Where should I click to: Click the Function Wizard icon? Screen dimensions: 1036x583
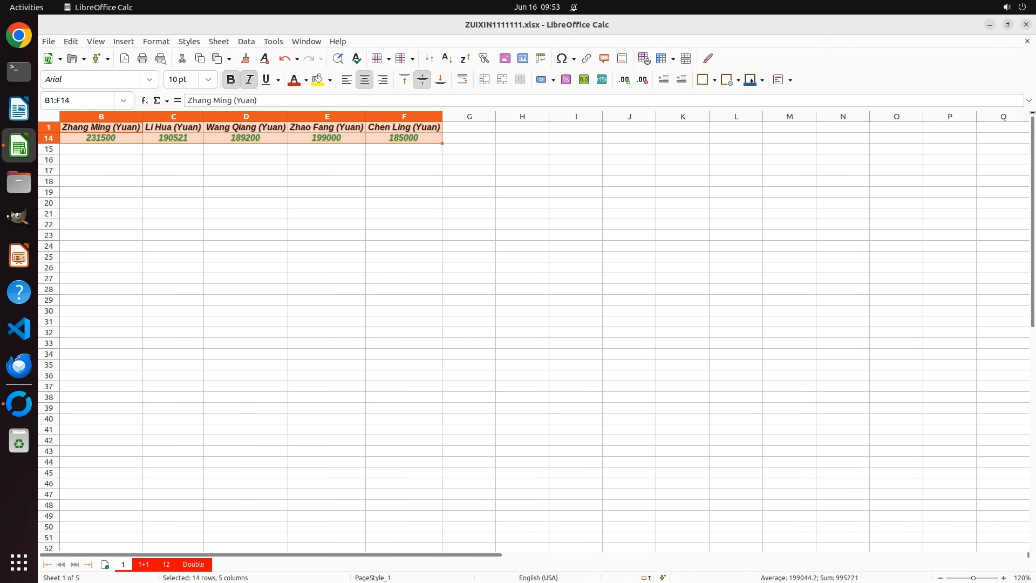click(144, 100)
